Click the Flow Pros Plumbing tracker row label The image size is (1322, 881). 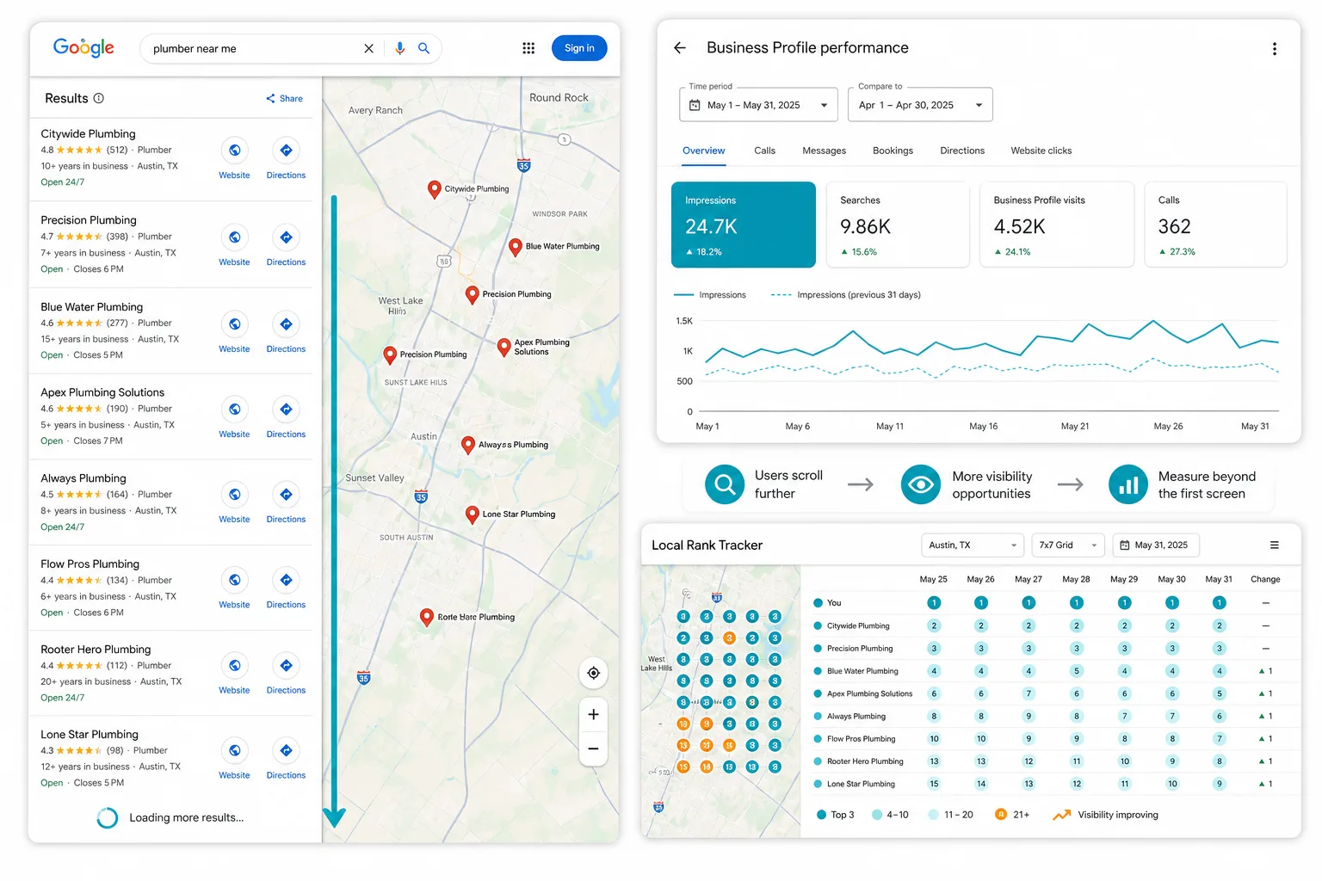pyautogui.click(x=861, y=739)
